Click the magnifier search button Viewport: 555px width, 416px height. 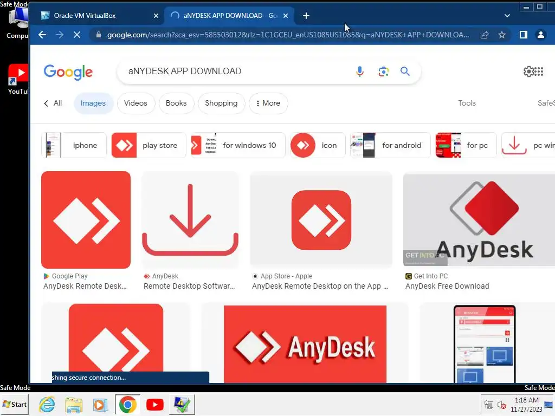pyautogui.click(x=405, y=71)
